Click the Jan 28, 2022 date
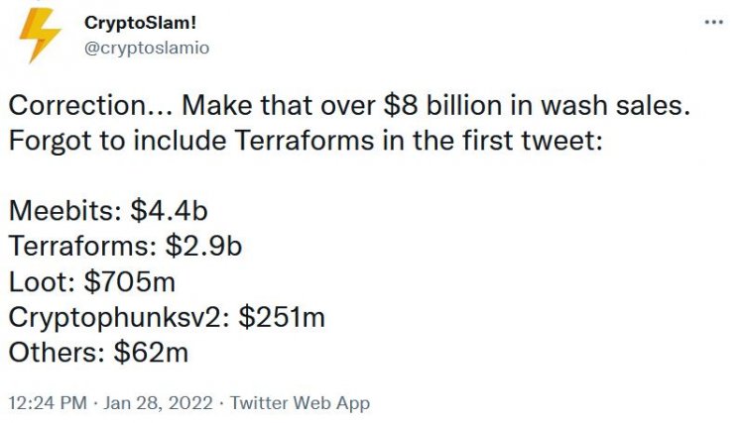The width and height of the screenshot is (744, 423). point(159,403)
